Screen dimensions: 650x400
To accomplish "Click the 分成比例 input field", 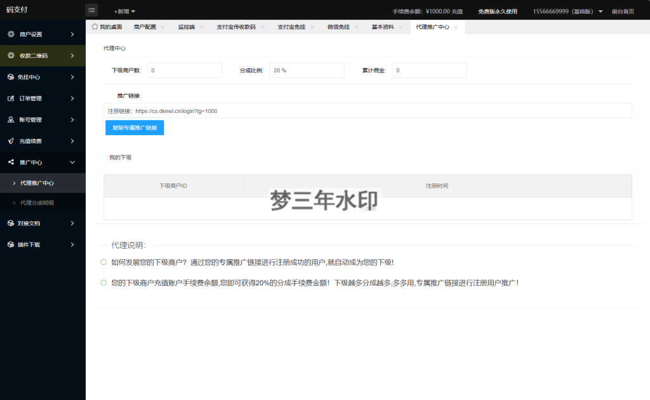I will click(307, 70).
